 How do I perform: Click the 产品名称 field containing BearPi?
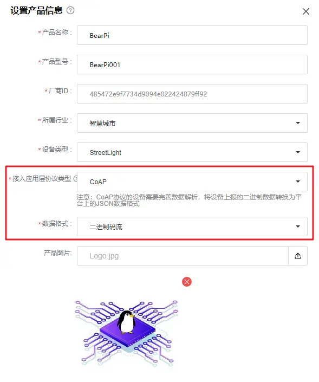(x=192, y=35)
